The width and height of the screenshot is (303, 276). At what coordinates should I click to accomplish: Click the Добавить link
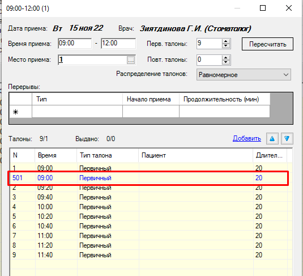click(x=247, y=138)
